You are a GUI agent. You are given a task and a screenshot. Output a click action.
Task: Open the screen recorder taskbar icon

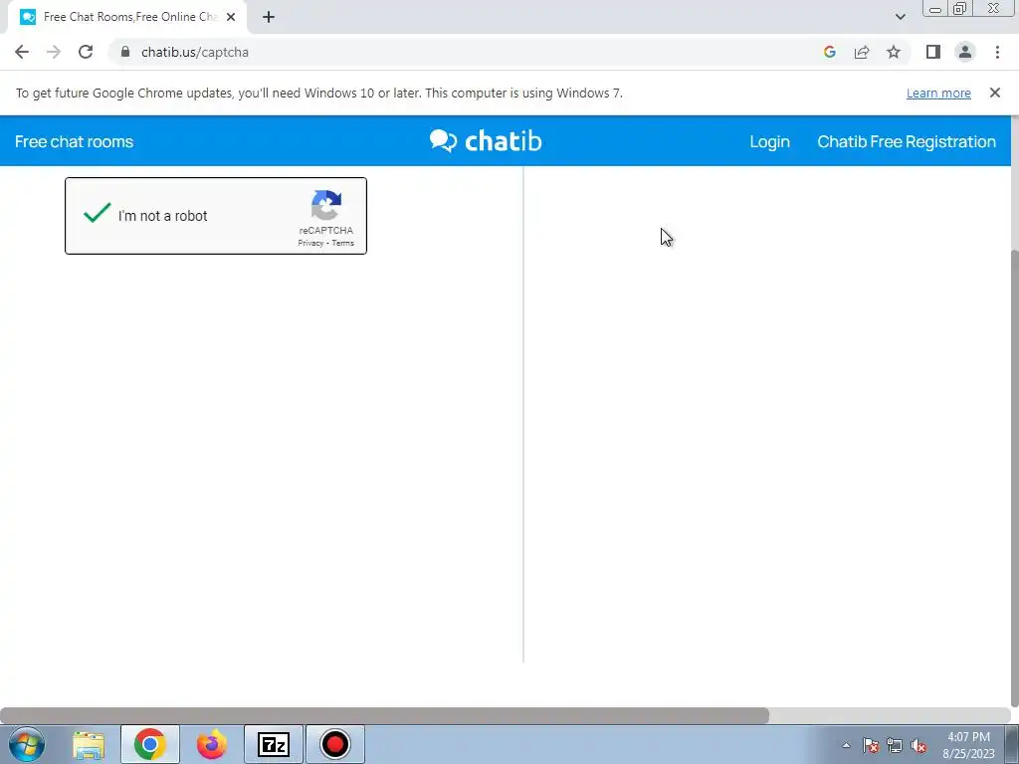click(334, 744)
